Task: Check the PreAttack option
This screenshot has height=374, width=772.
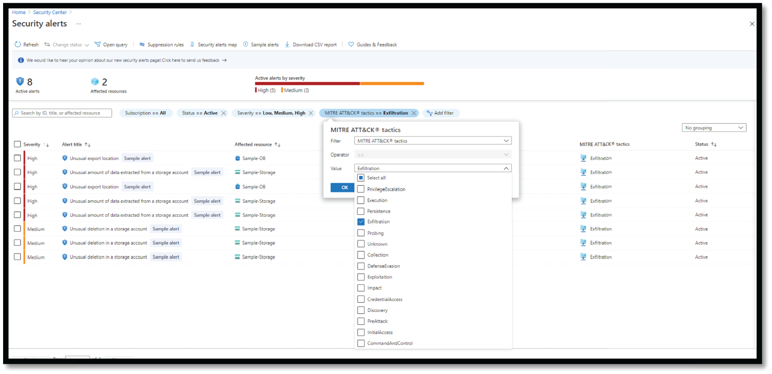Action: (x=361, y=321)
